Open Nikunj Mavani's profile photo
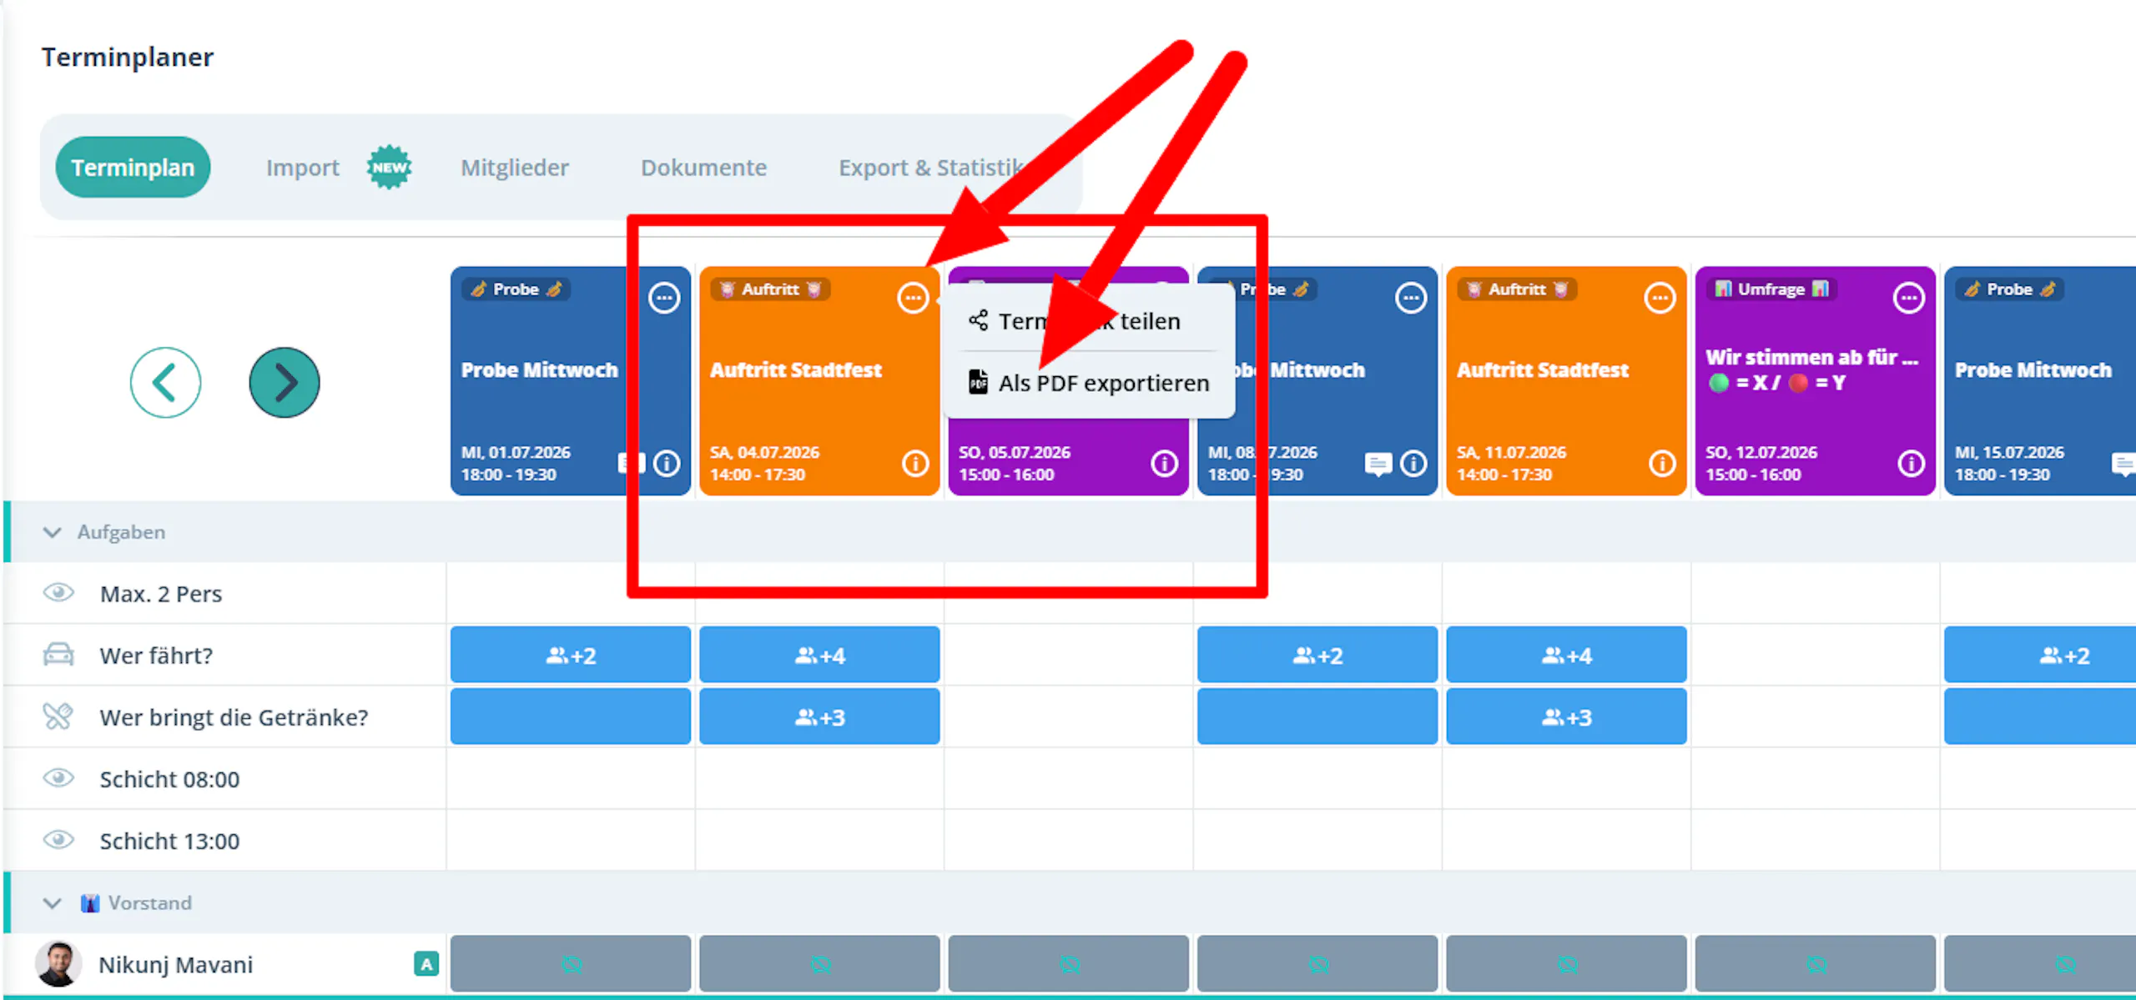This screenshot has height=1000, width=2136. [x=58, y=964]
